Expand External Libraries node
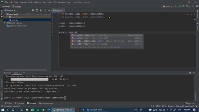Viewport: 199px width, 112px height. tap(5, 23)
